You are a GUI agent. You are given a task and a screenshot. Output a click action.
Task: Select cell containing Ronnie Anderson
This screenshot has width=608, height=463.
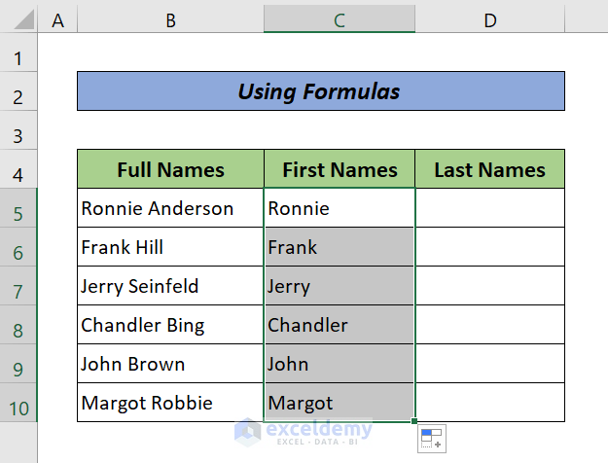170,208
